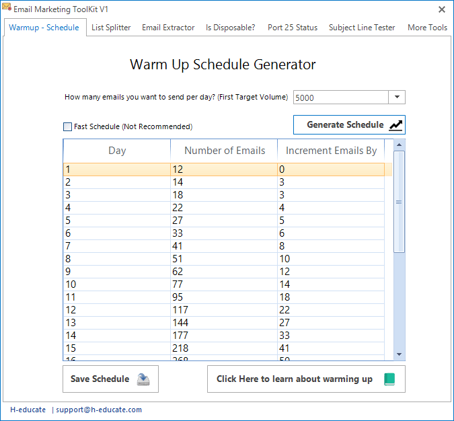Click the 77 emails cell
The width and height of the screenshot is (454, 421).
(x=224, y=284)
